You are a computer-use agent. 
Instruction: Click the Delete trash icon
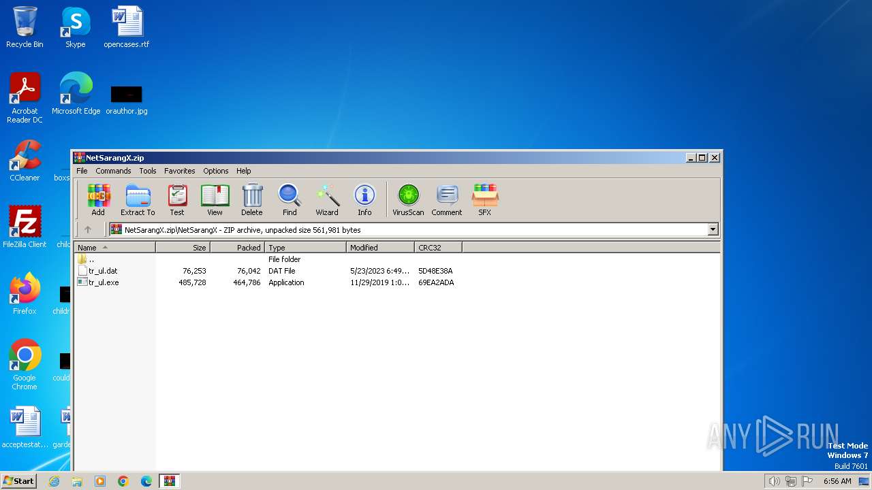pos(251,199)
